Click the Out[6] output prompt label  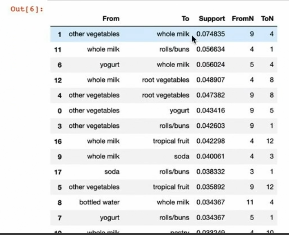click(27, 9)
